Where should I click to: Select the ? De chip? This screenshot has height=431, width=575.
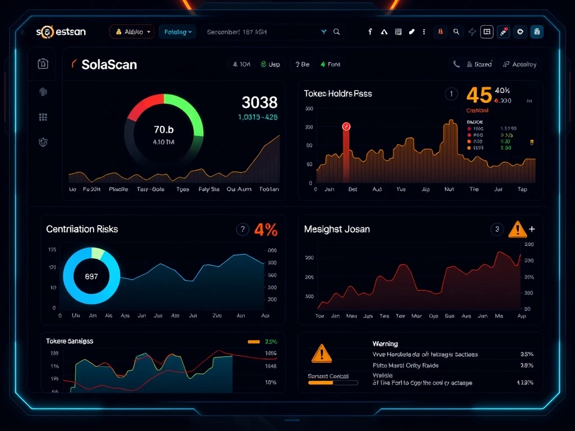302,64
